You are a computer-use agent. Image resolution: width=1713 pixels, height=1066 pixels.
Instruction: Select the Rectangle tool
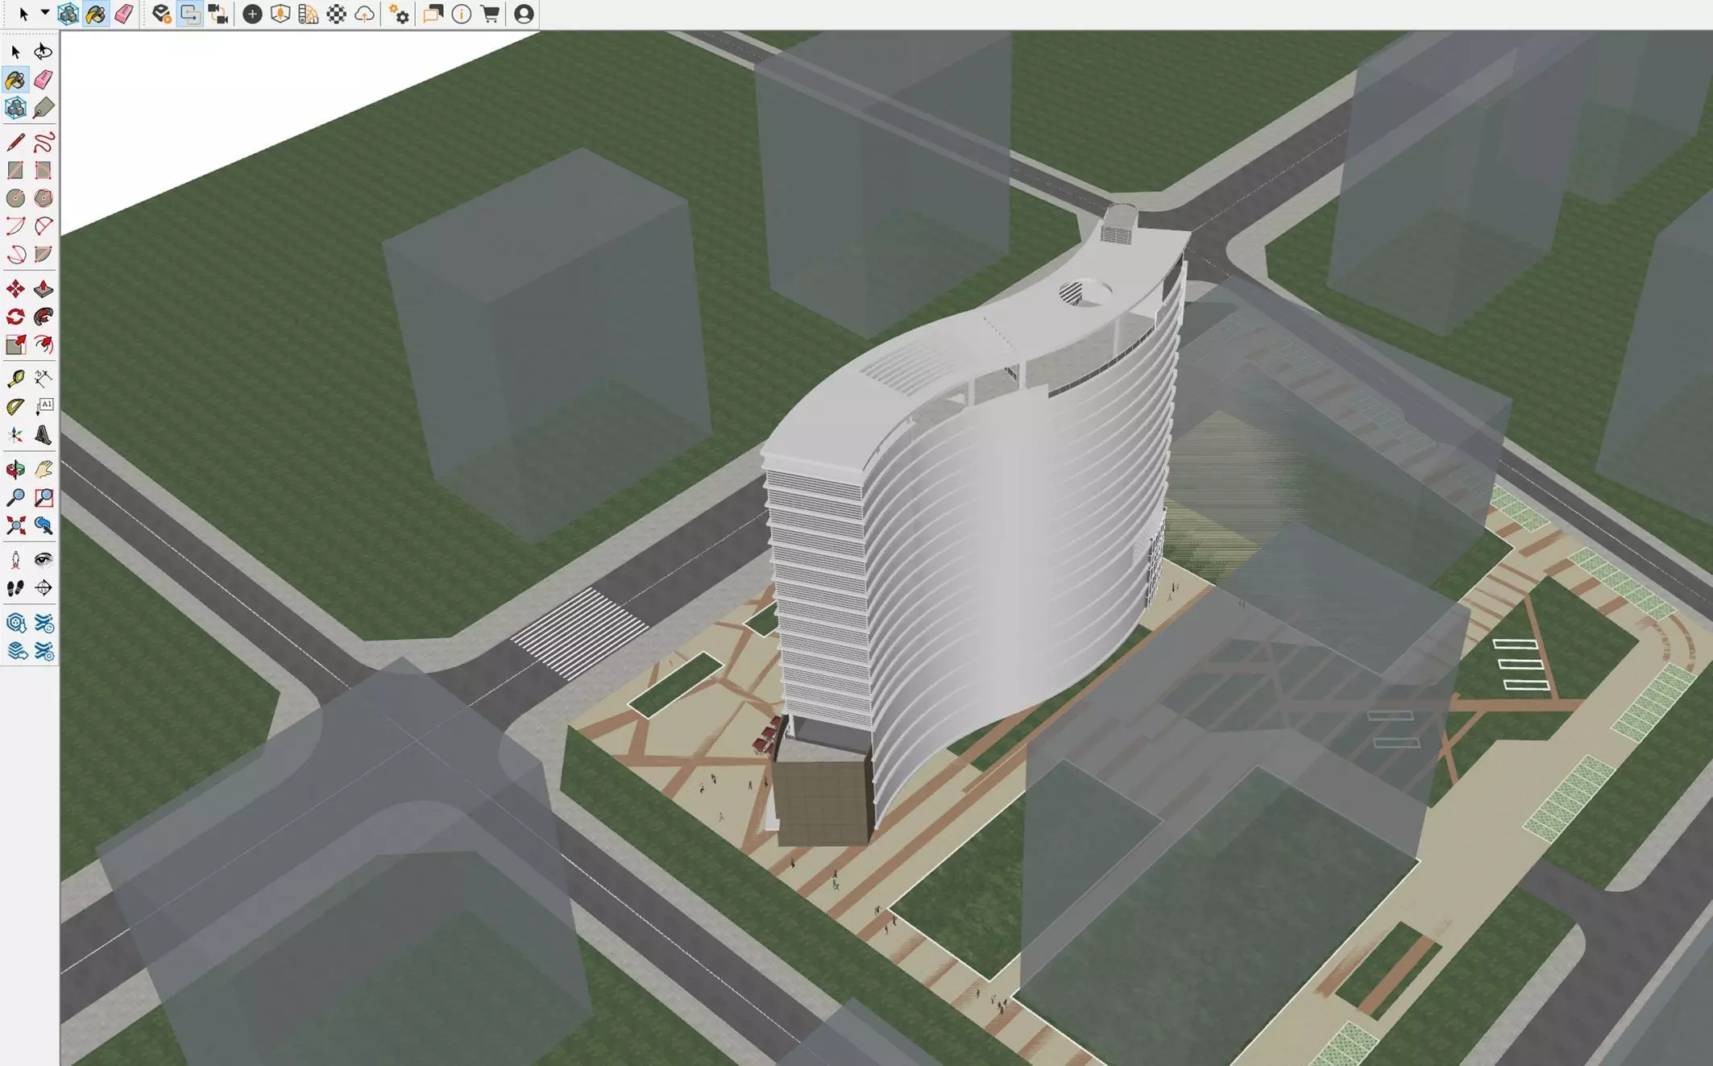(x=15, y=170)
